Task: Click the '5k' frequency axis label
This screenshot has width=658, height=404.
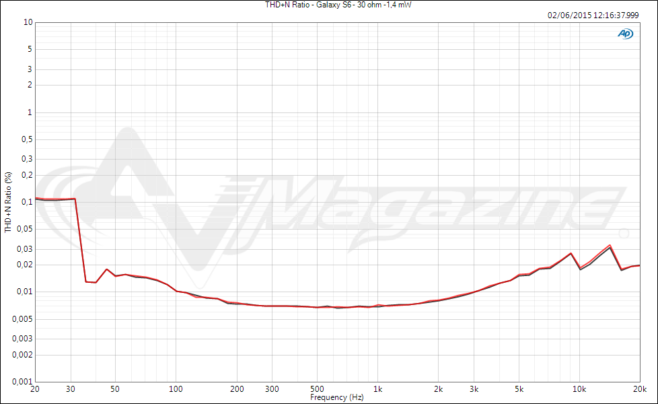Action: point(519,389)
